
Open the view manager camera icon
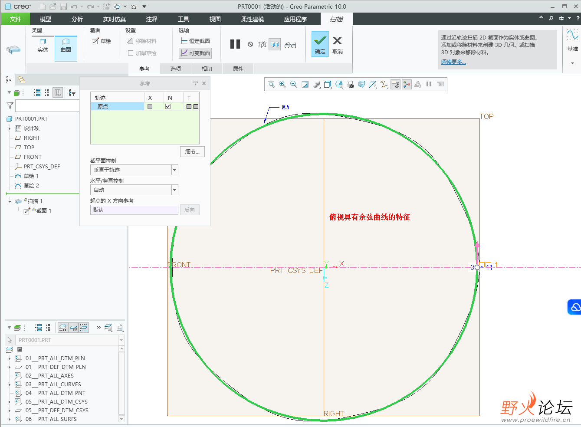[350, 84]
